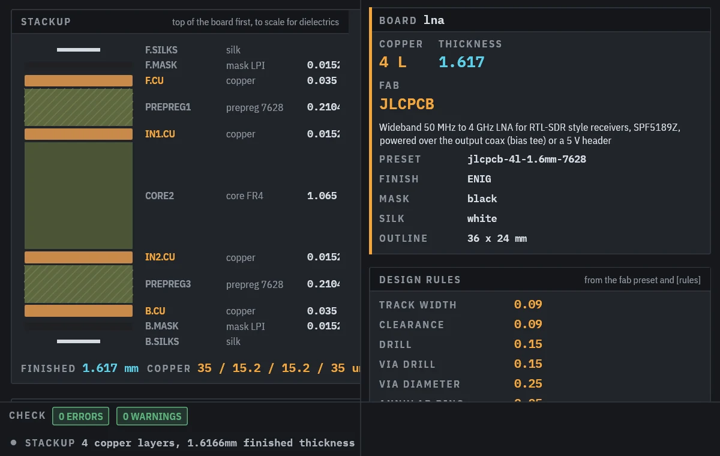Screen dimensions: 720x456
Task: Click the F.CU layer name
Action: click(155, 80)
